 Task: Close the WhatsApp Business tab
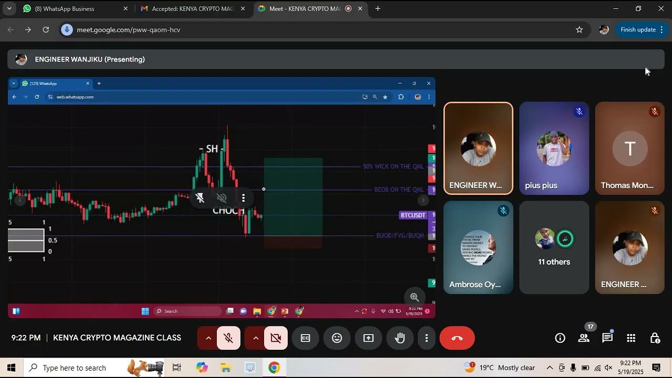(125, 8)
